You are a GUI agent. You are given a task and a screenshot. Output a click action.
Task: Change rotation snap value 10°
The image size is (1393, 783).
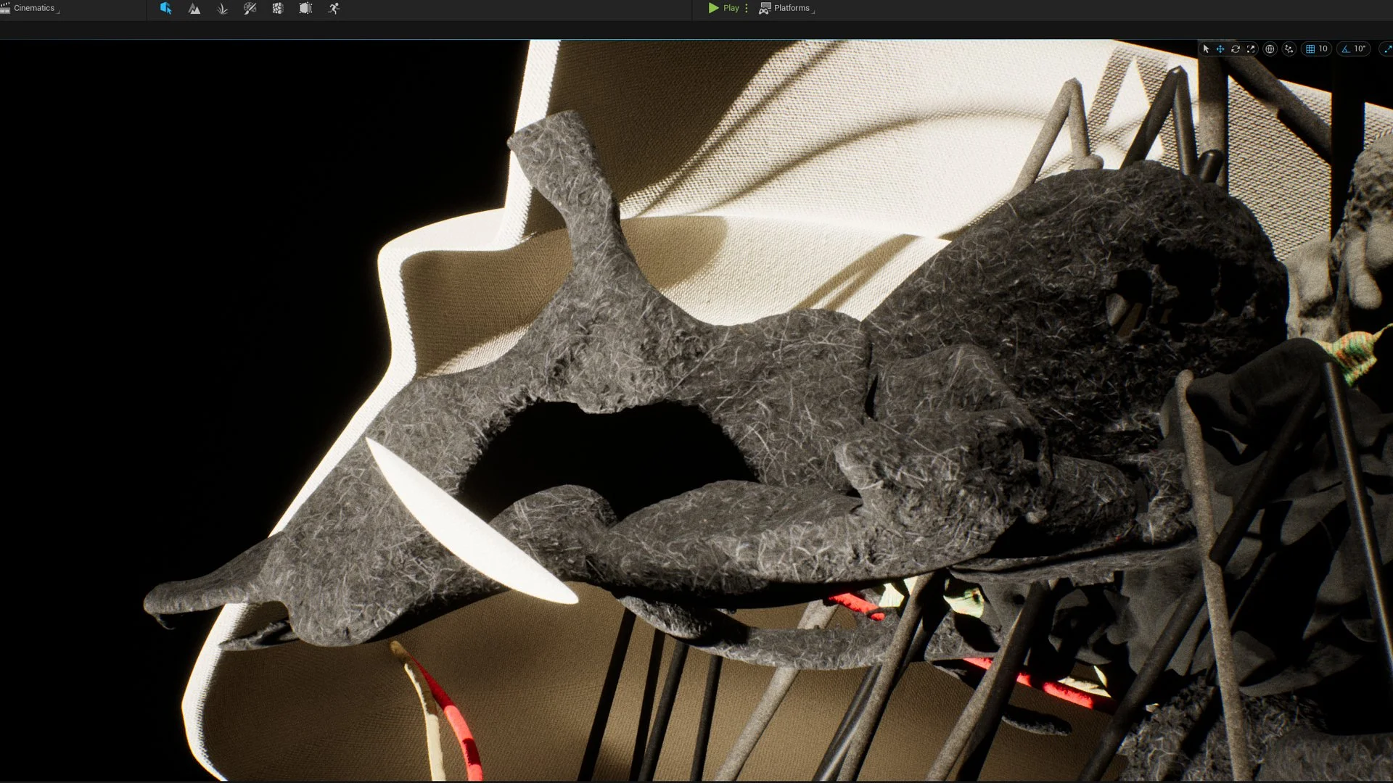[x=1360, y=49]
